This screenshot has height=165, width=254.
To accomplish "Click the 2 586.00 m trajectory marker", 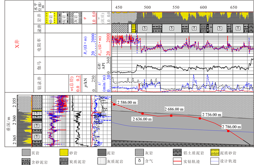I will [114, 104].
